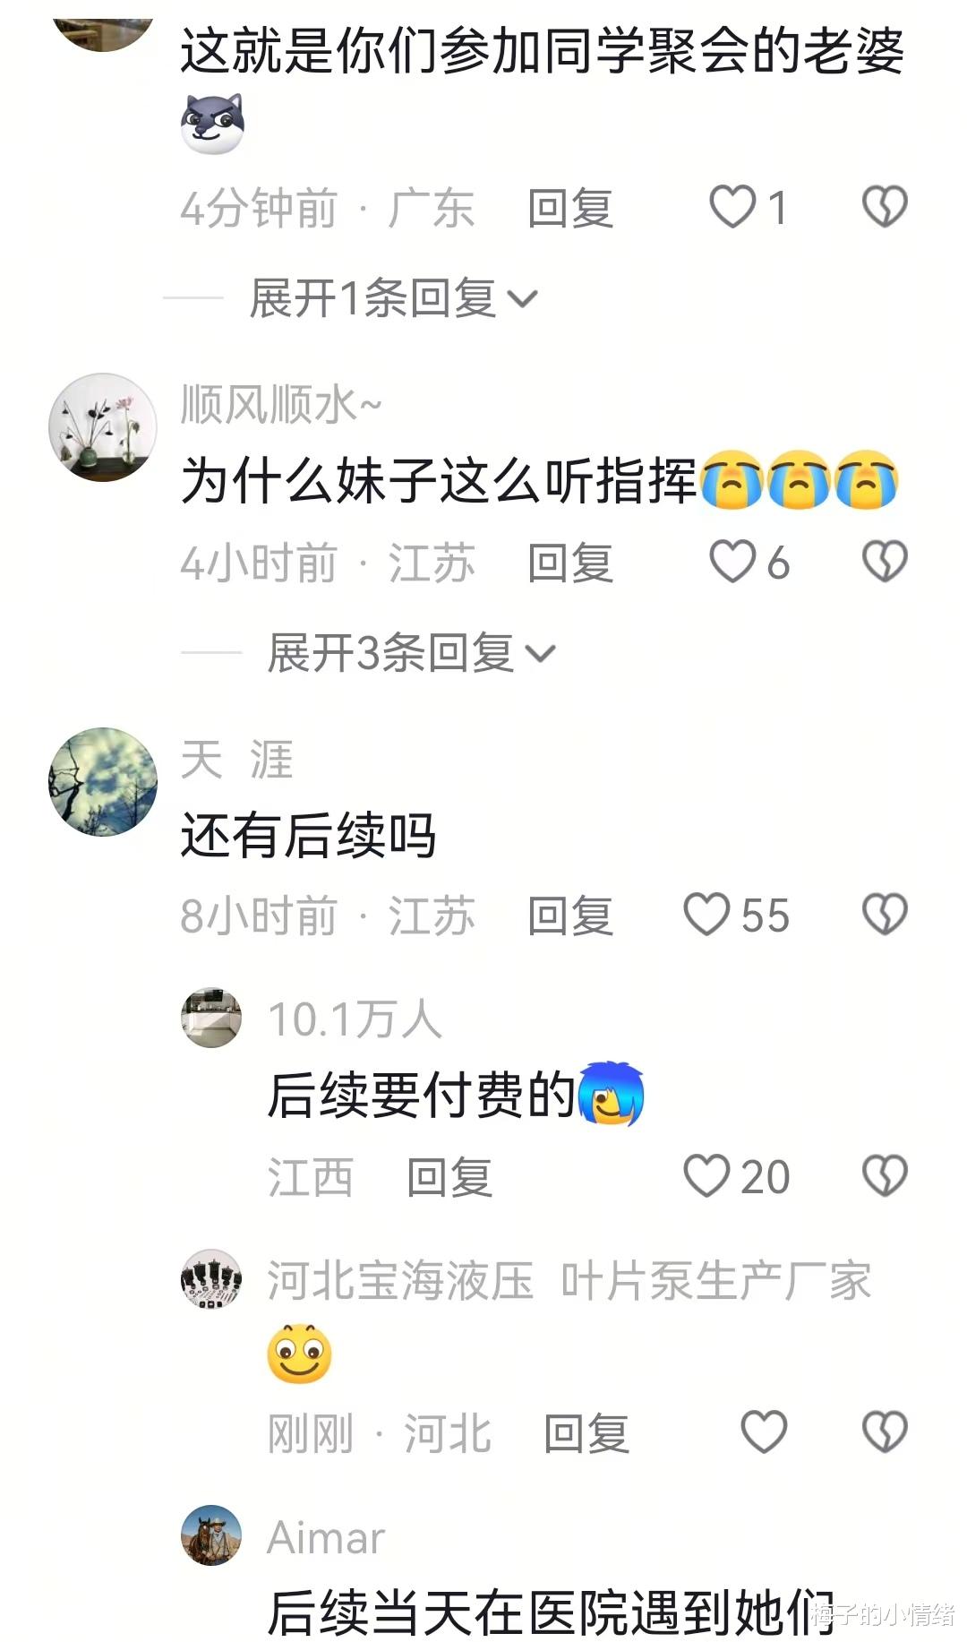The width and height of the screenshot is (967, 1642).
Task: Like the 顺风顺水 comment with heart icon
Action: coord(733,562)
